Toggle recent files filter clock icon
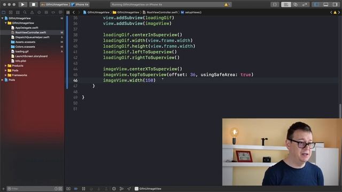 (x=56, y=189)
